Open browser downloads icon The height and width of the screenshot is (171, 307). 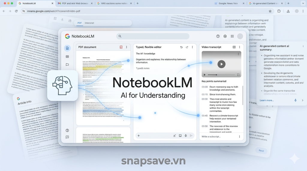click(x=288, y=11)
